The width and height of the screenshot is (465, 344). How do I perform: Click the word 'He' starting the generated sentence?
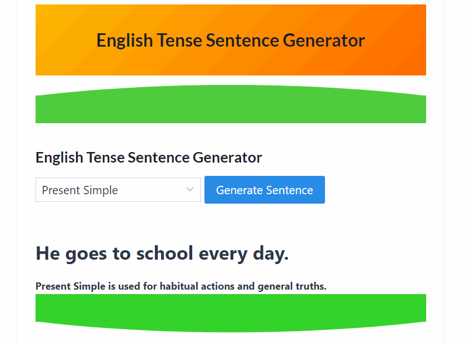[x=48, y=254]
